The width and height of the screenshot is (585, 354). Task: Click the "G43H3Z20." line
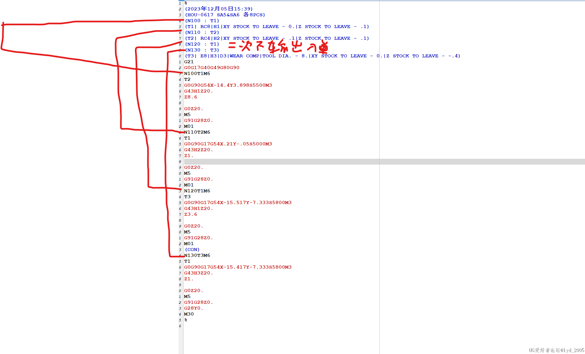[x=198, y=273]
